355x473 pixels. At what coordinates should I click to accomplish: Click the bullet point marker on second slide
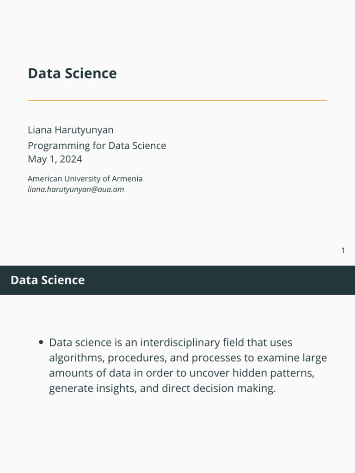click(41, 343)
